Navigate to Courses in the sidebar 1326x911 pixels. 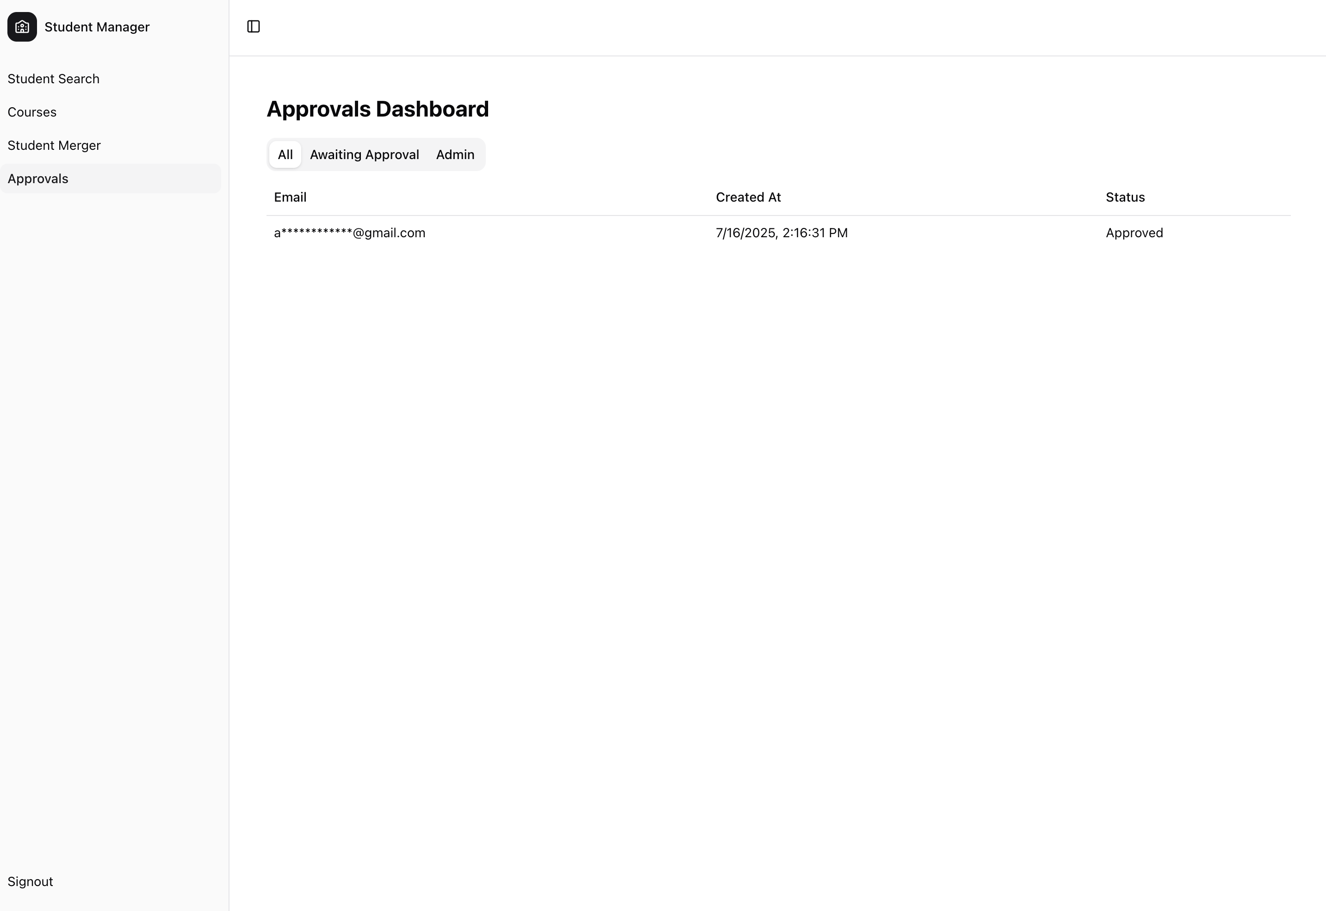(x=32, y=112)
